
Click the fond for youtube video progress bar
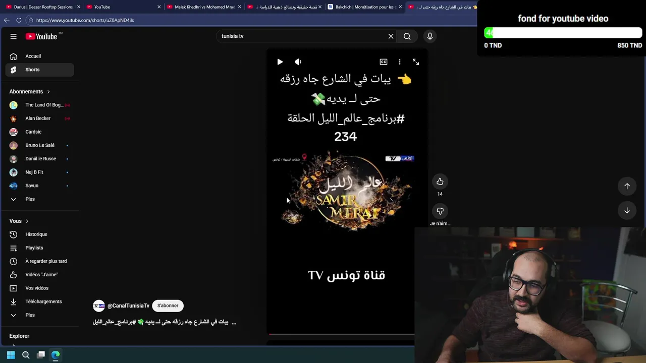coord(563,33)
